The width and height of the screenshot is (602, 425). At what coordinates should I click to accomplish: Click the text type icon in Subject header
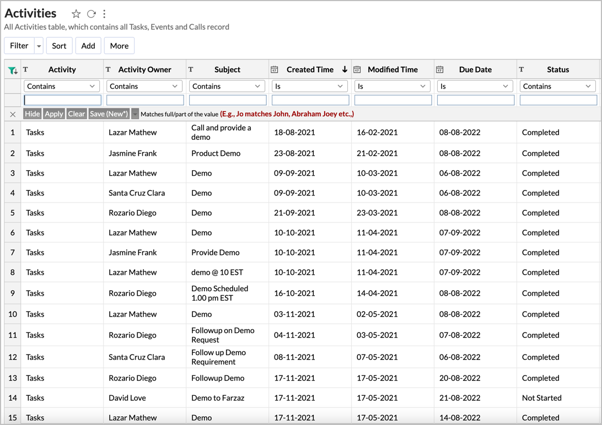click(x=191, y=69)
